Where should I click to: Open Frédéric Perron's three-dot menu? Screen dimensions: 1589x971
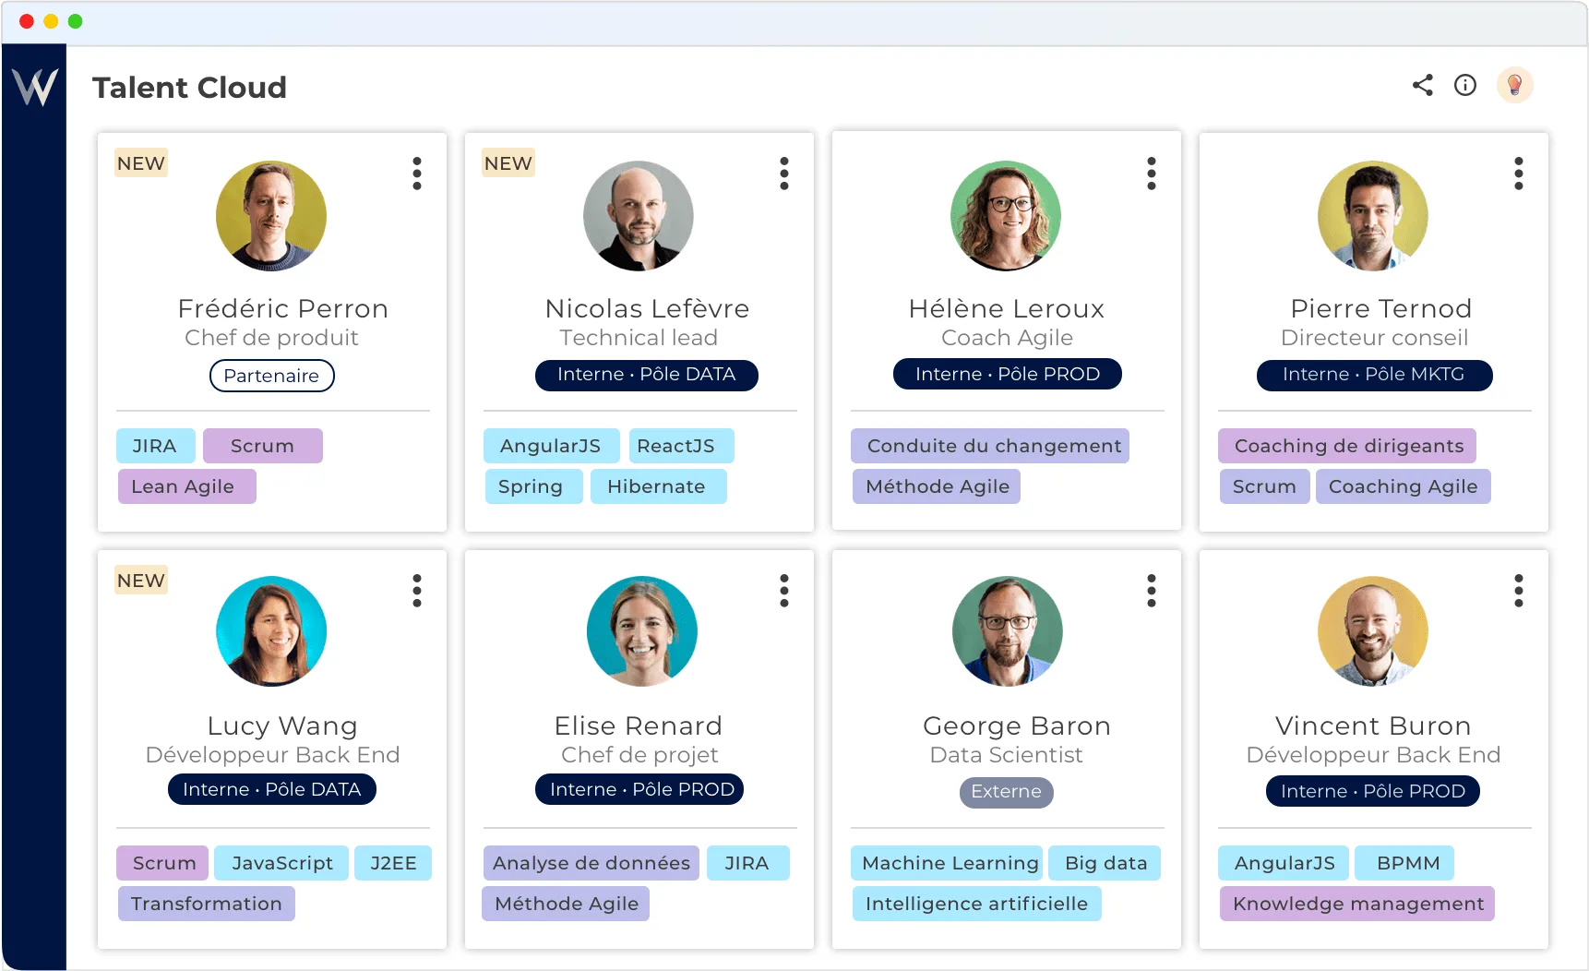tap(417, 174)
